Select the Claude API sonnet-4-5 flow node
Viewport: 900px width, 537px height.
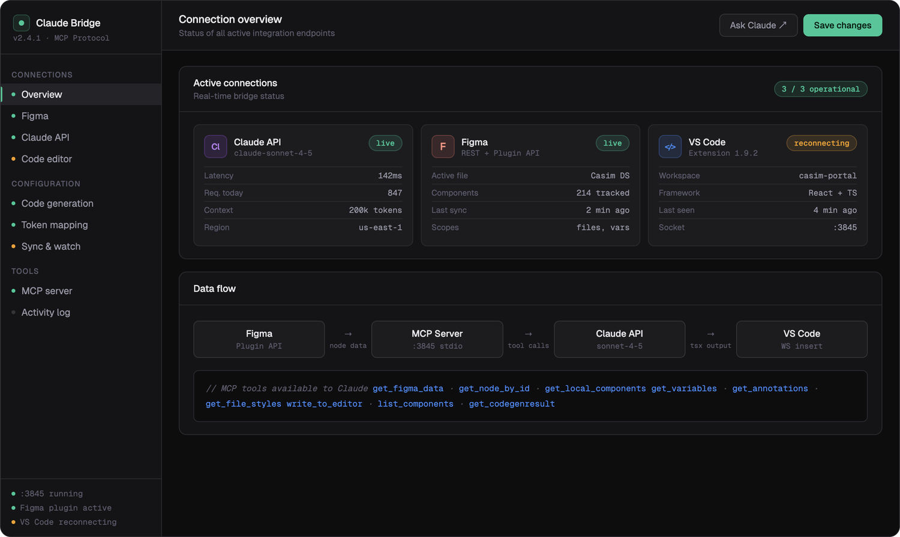619,339
